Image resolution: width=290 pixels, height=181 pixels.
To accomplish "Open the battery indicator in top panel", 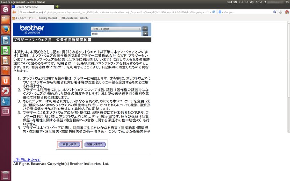I will 241,2.
